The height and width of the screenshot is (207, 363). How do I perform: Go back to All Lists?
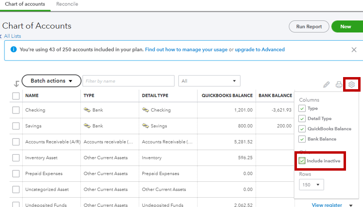pos(13,36)
